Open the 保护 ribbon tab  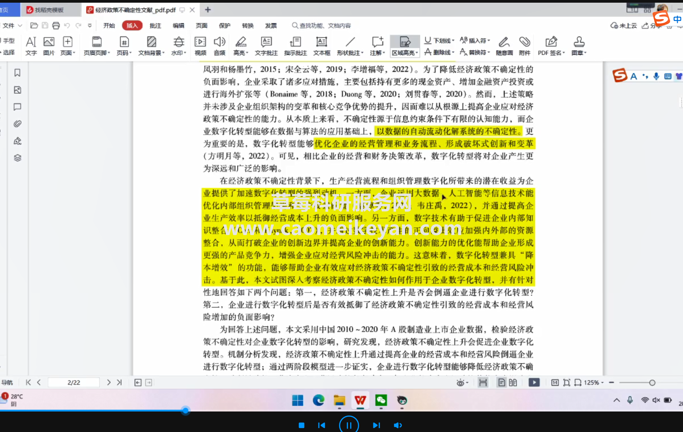pos(225,25)
